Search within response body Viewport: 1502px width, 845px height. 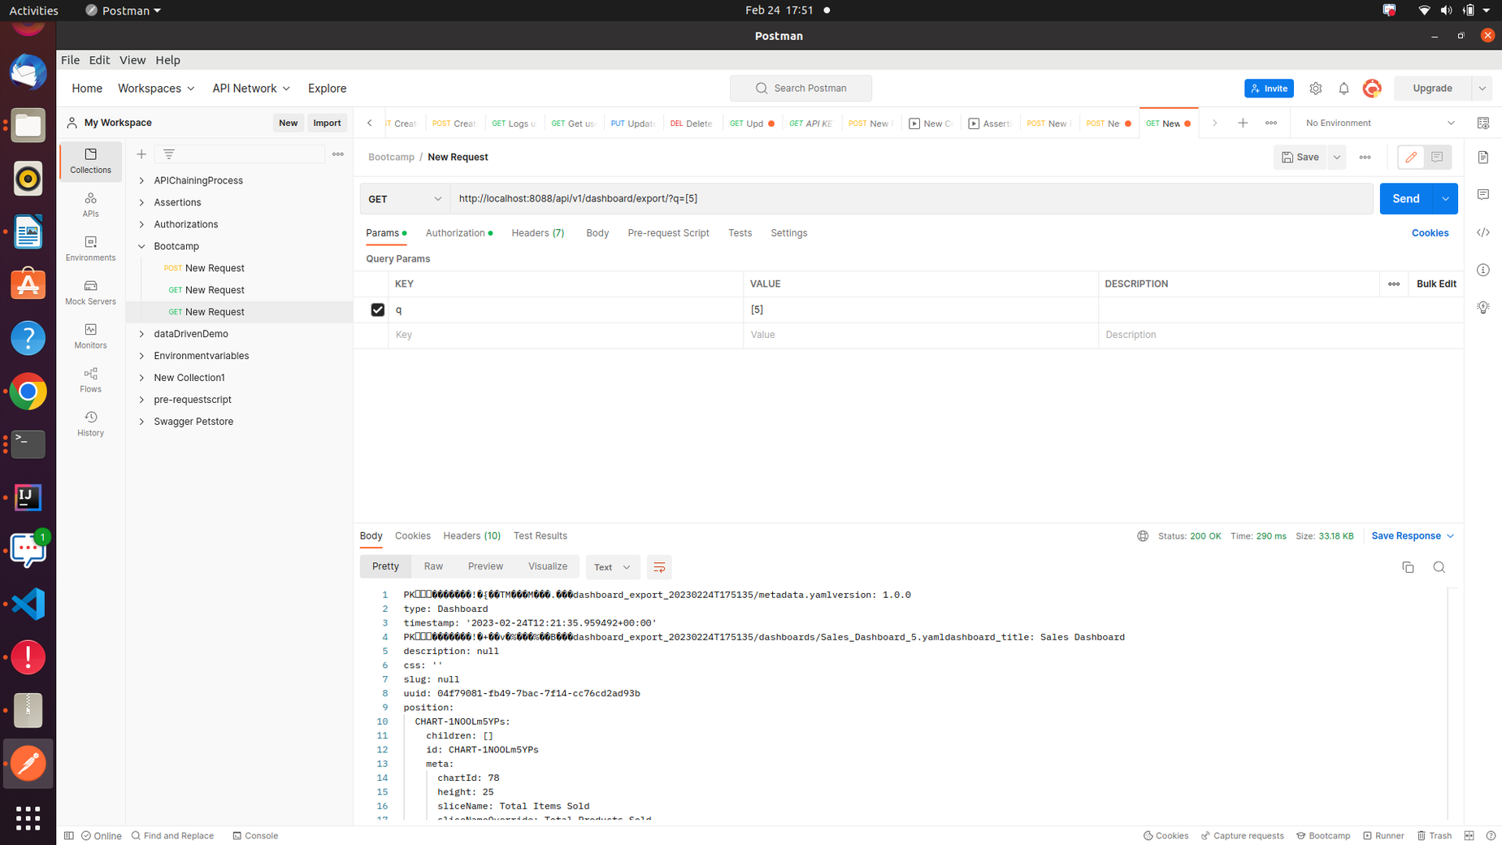[x=1439, y=567]
